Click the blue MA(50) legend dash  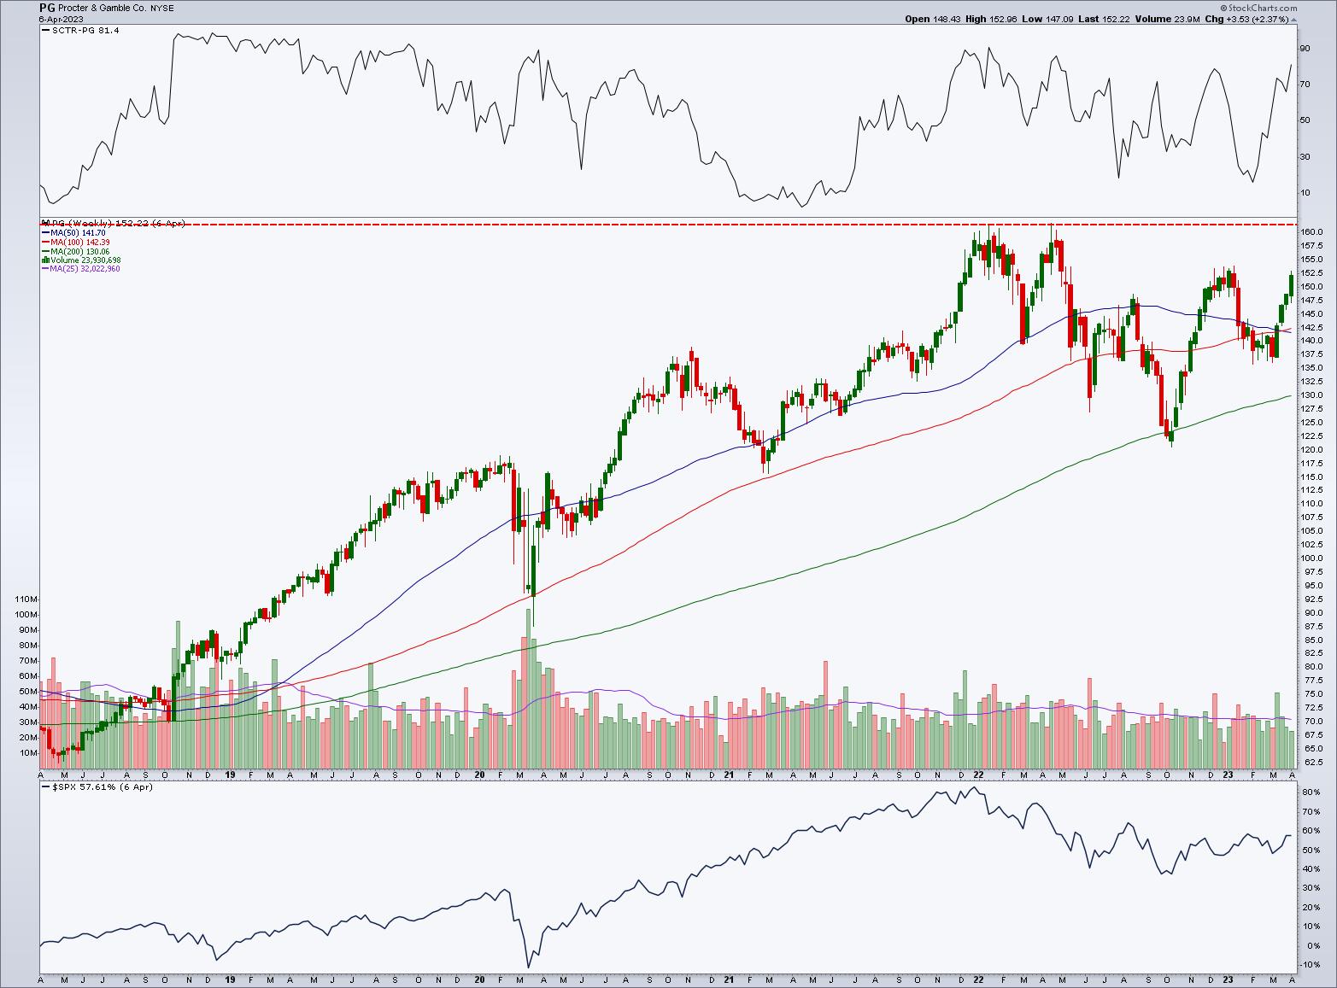(44, 232)
